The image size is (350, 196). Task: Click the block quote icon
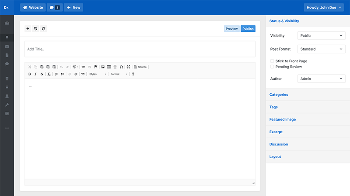(x=83, y=74)
